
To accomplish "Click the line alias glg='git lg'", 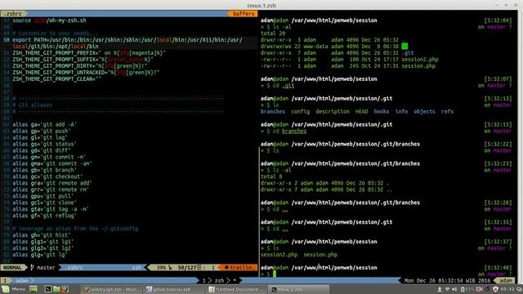I will tap(40, 255).
